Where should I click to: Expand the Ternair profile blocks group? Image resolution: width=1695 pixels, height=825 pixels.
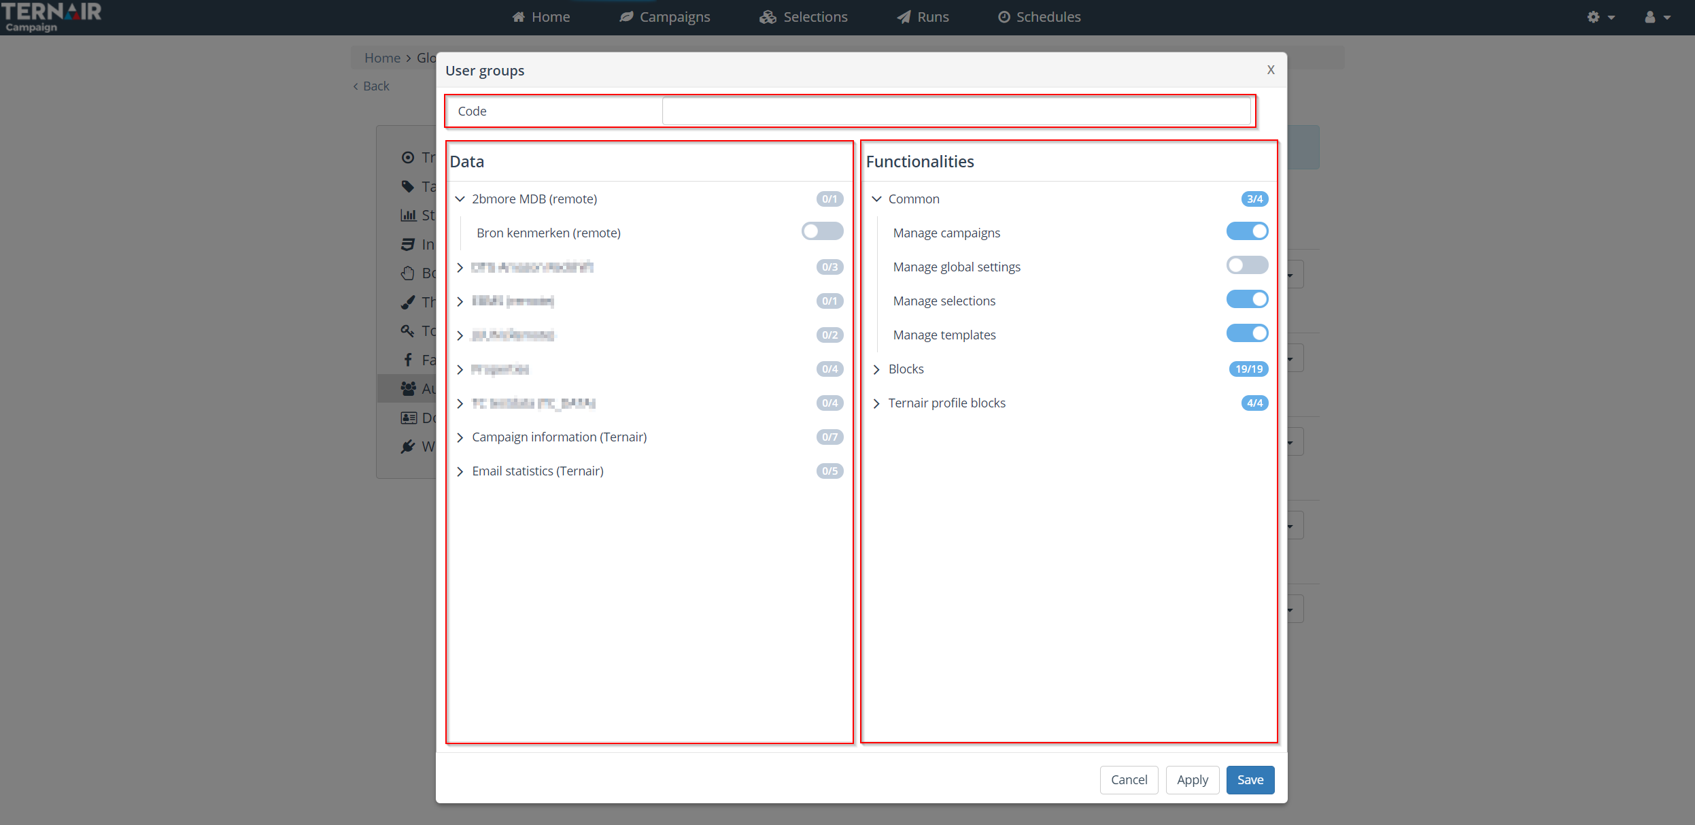tap(876, 403)
